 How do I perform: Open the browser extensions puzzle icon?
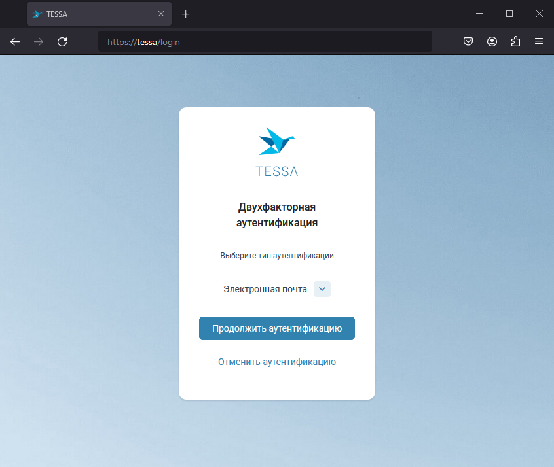coord(515,42)
